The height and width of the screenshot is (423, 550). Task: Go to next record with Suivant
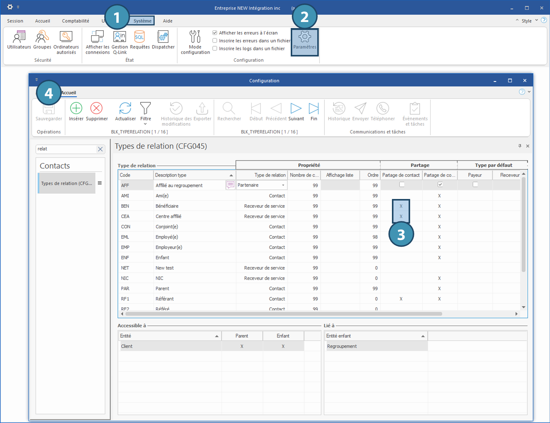pyautogui.click(x=296, y=109)
